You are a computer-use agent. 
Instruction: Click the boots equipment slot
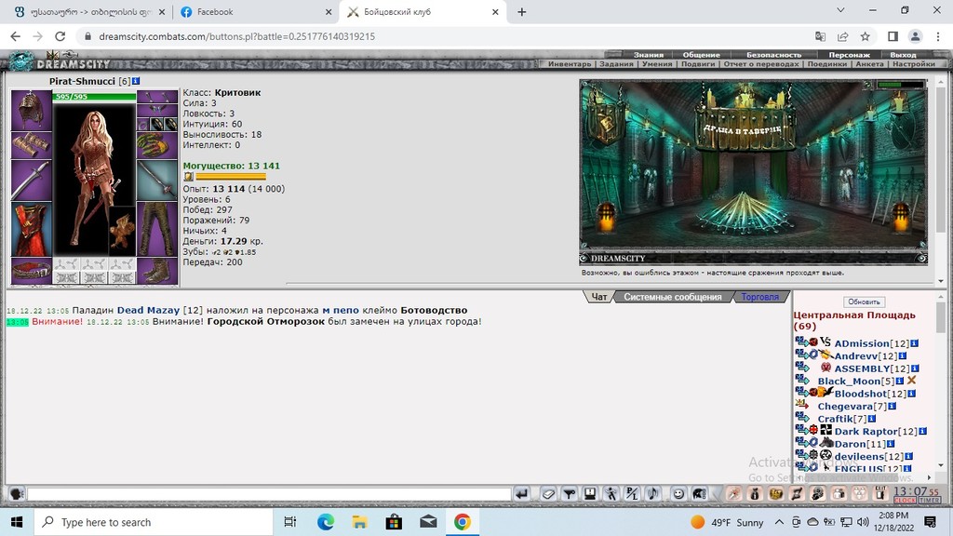(156, 271)
